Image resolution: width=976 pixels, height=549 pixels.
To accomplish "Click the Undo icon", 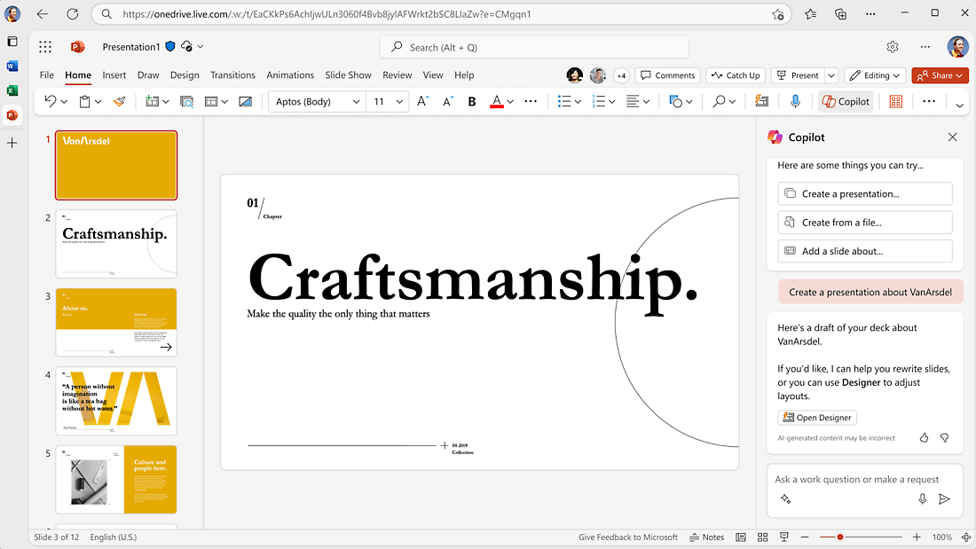I will tap(49, 101).
